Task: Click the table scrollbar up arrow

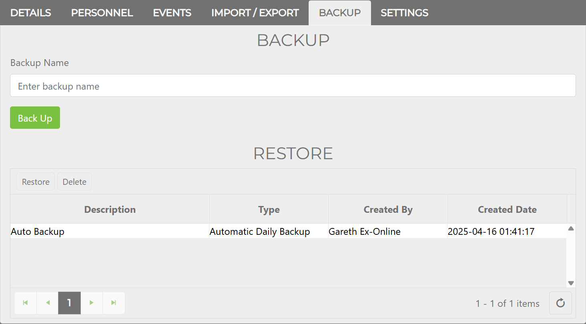Action: coord(571,228)
